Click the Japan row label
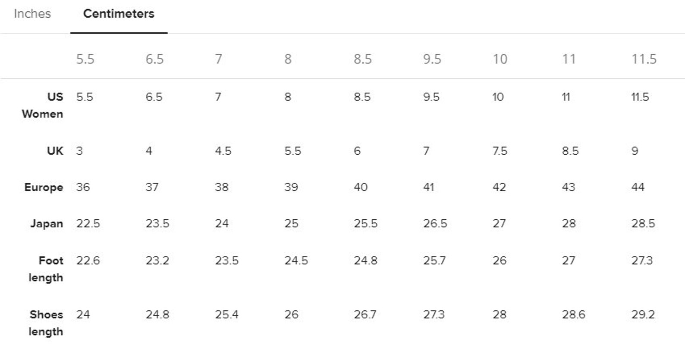This screenshot has width=685, height=349. click(x=47, y=224)
